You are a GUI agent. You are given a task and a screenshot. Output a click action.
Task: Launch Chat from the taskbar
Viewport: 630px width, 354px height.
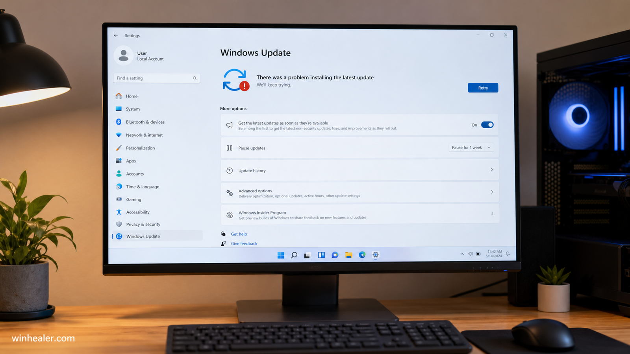tap(335, 255)
